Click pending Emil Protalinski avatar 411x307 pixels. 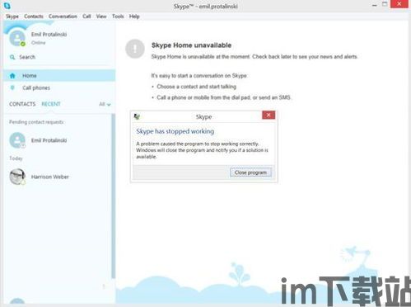point(17,140)
